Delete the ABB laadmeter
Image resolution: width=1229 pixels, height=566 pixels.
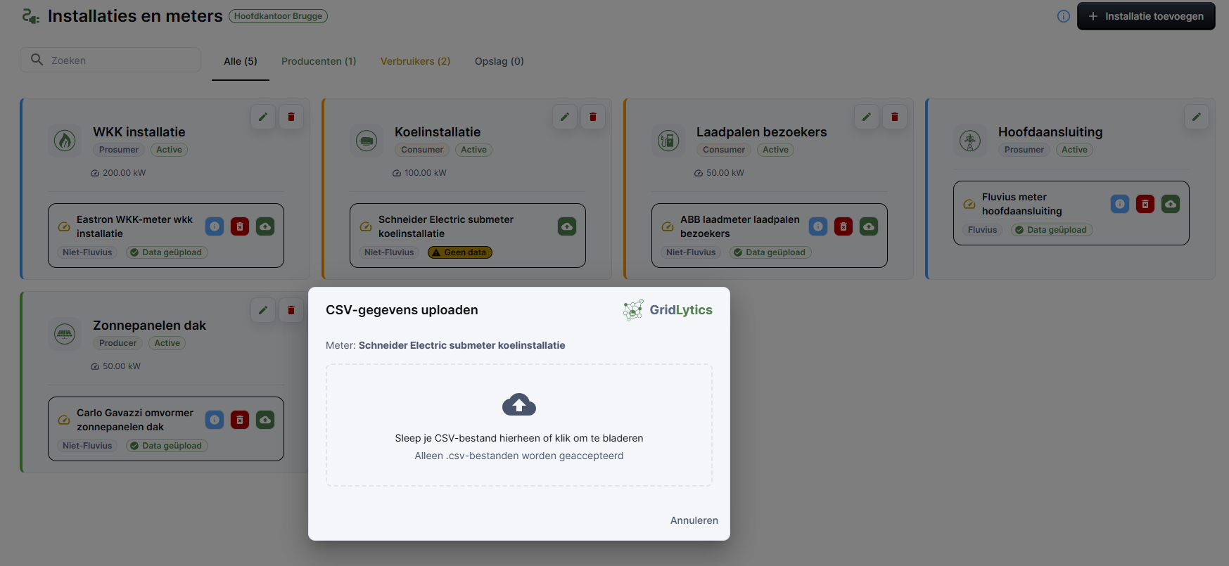coord(843,226)
